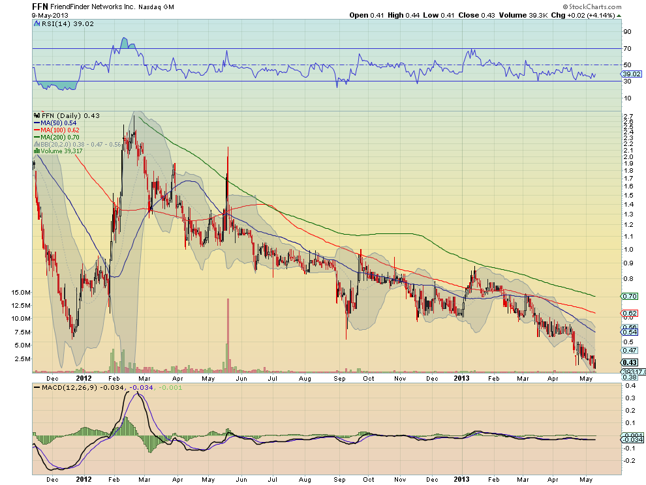Click the volume bars icon in the legend
Image resolution: width=646 pixels, height=485 pixels.
point(37,151)
